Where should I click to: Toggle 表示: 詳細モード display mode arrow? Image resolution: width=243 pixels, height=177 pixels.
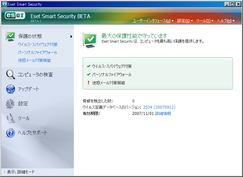[5, 172]
